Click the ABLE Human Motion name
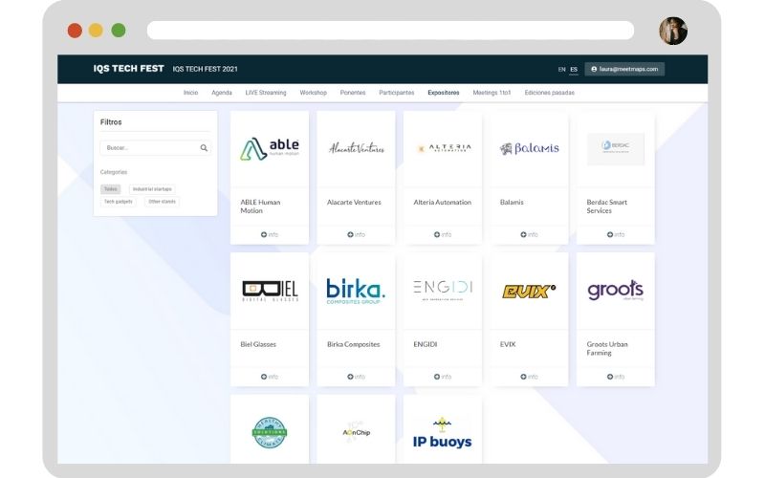Viewport: 765px width, 478px height. click(x=260, y=206)
